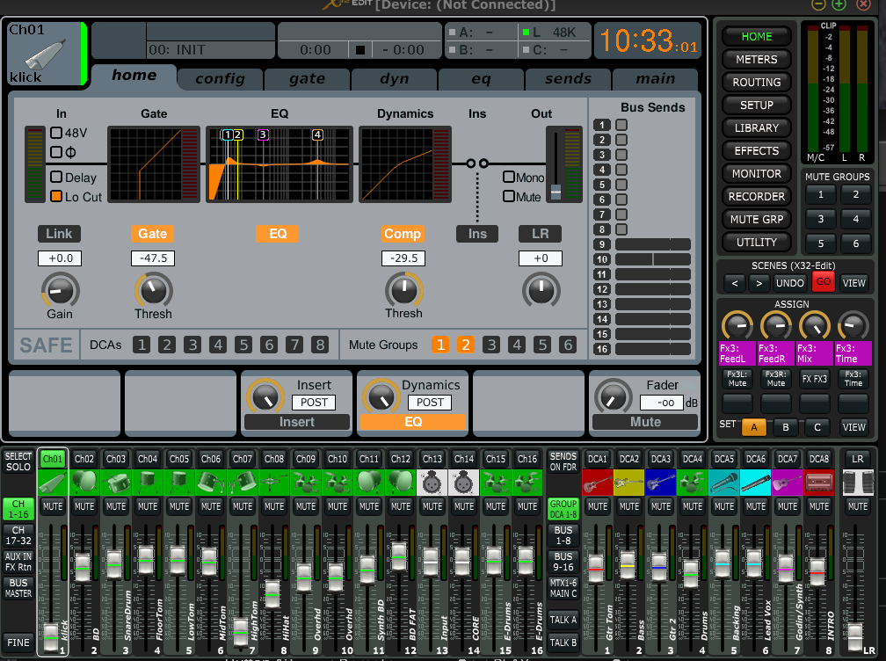Select the Ch05 low tom icon

tap(179, 483)
